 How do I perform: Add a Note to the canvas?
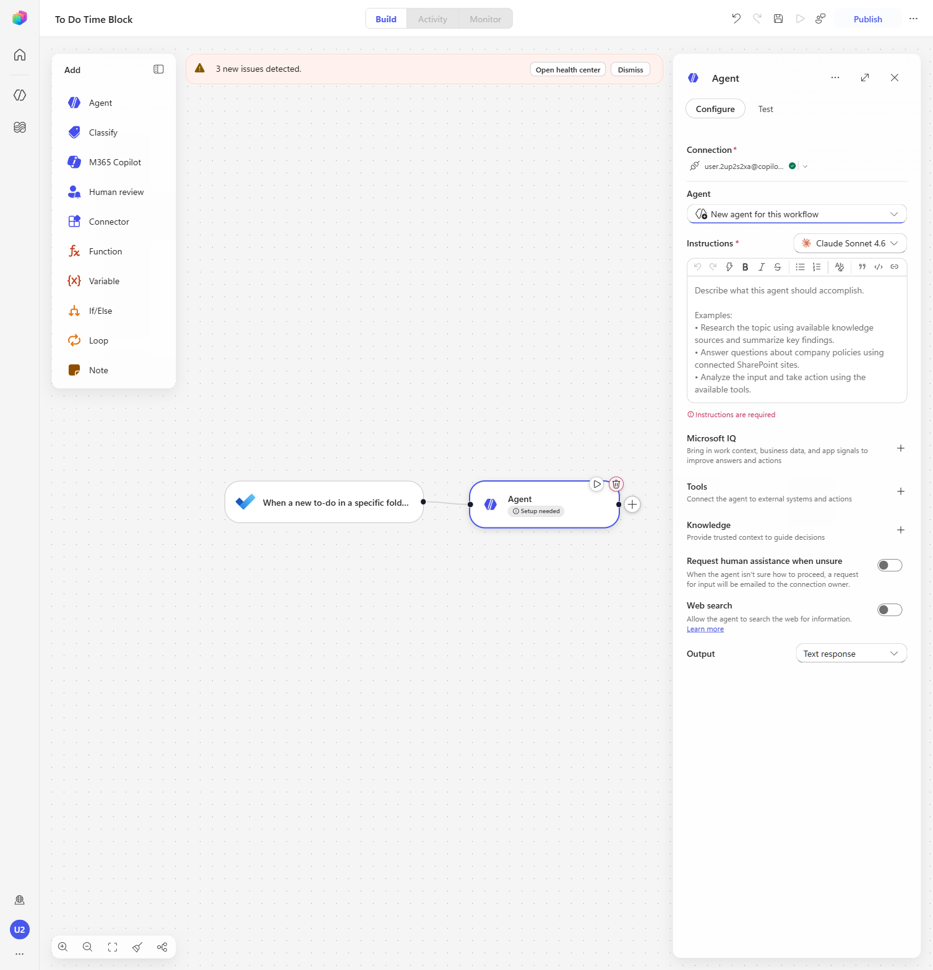coord(114,370)
